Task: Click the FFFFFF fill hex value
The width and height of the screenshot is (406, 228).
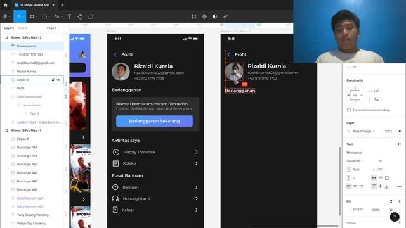Action: [358, 210]
